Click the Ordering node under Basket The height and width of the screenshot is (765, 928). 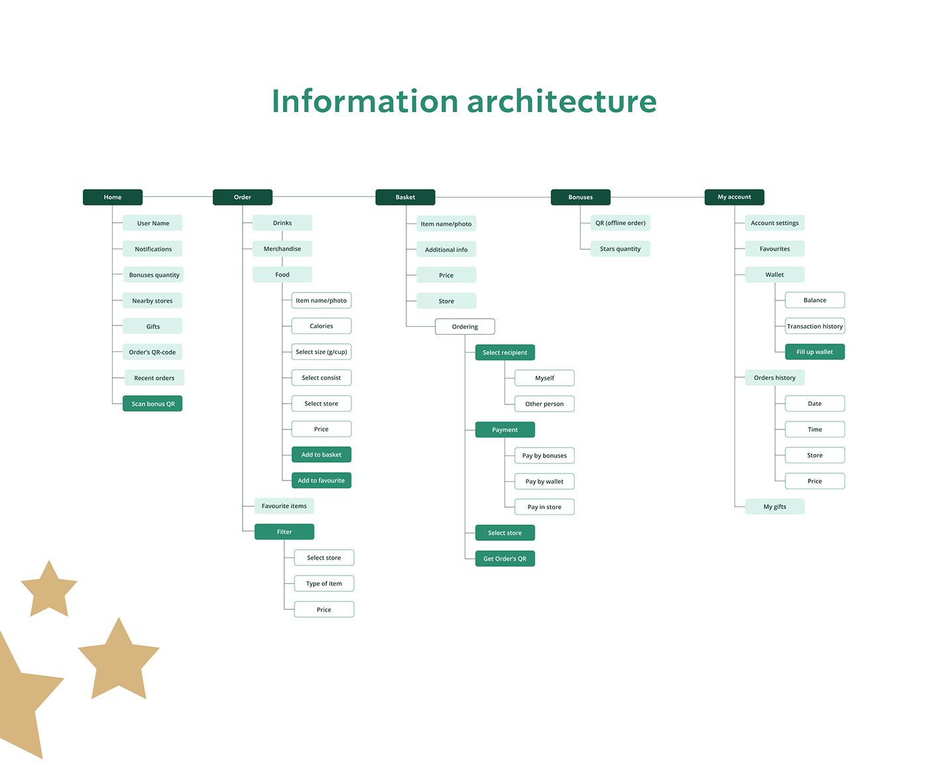click(465, 327)
